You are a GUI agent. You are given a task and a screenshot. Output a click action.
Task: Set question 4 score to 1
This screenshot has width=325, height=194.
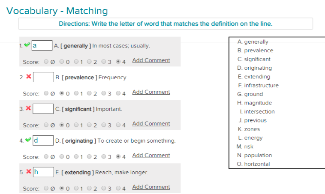[76, 156]
